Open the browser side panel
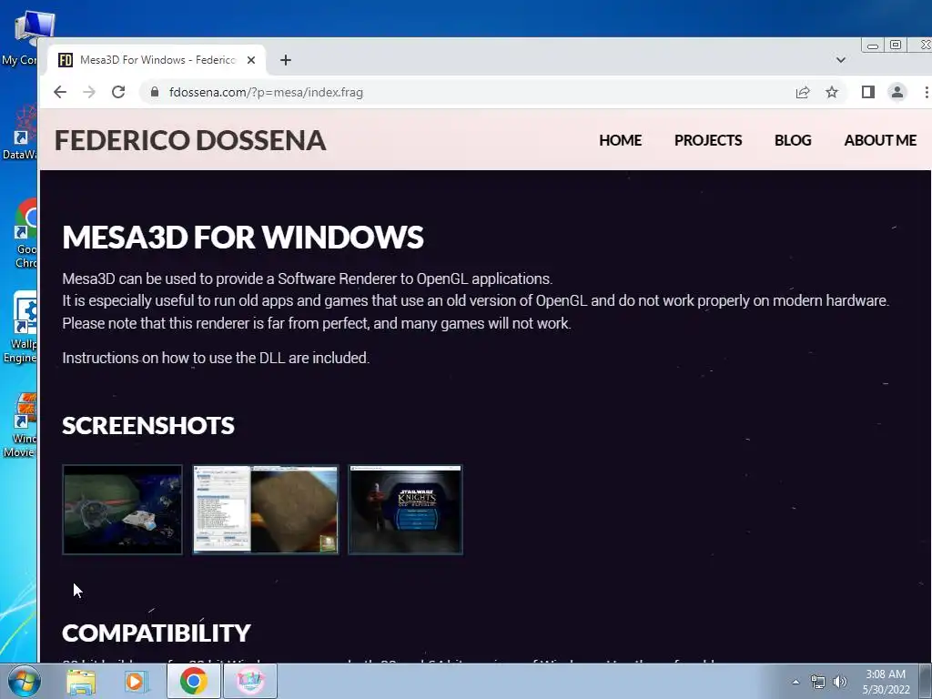The image size is (932, 699). tap(867, 92)
